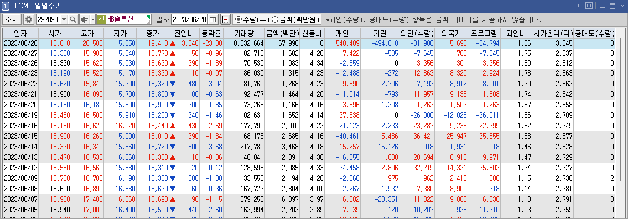Click the closing price cell 19,410

pos(153,43)
